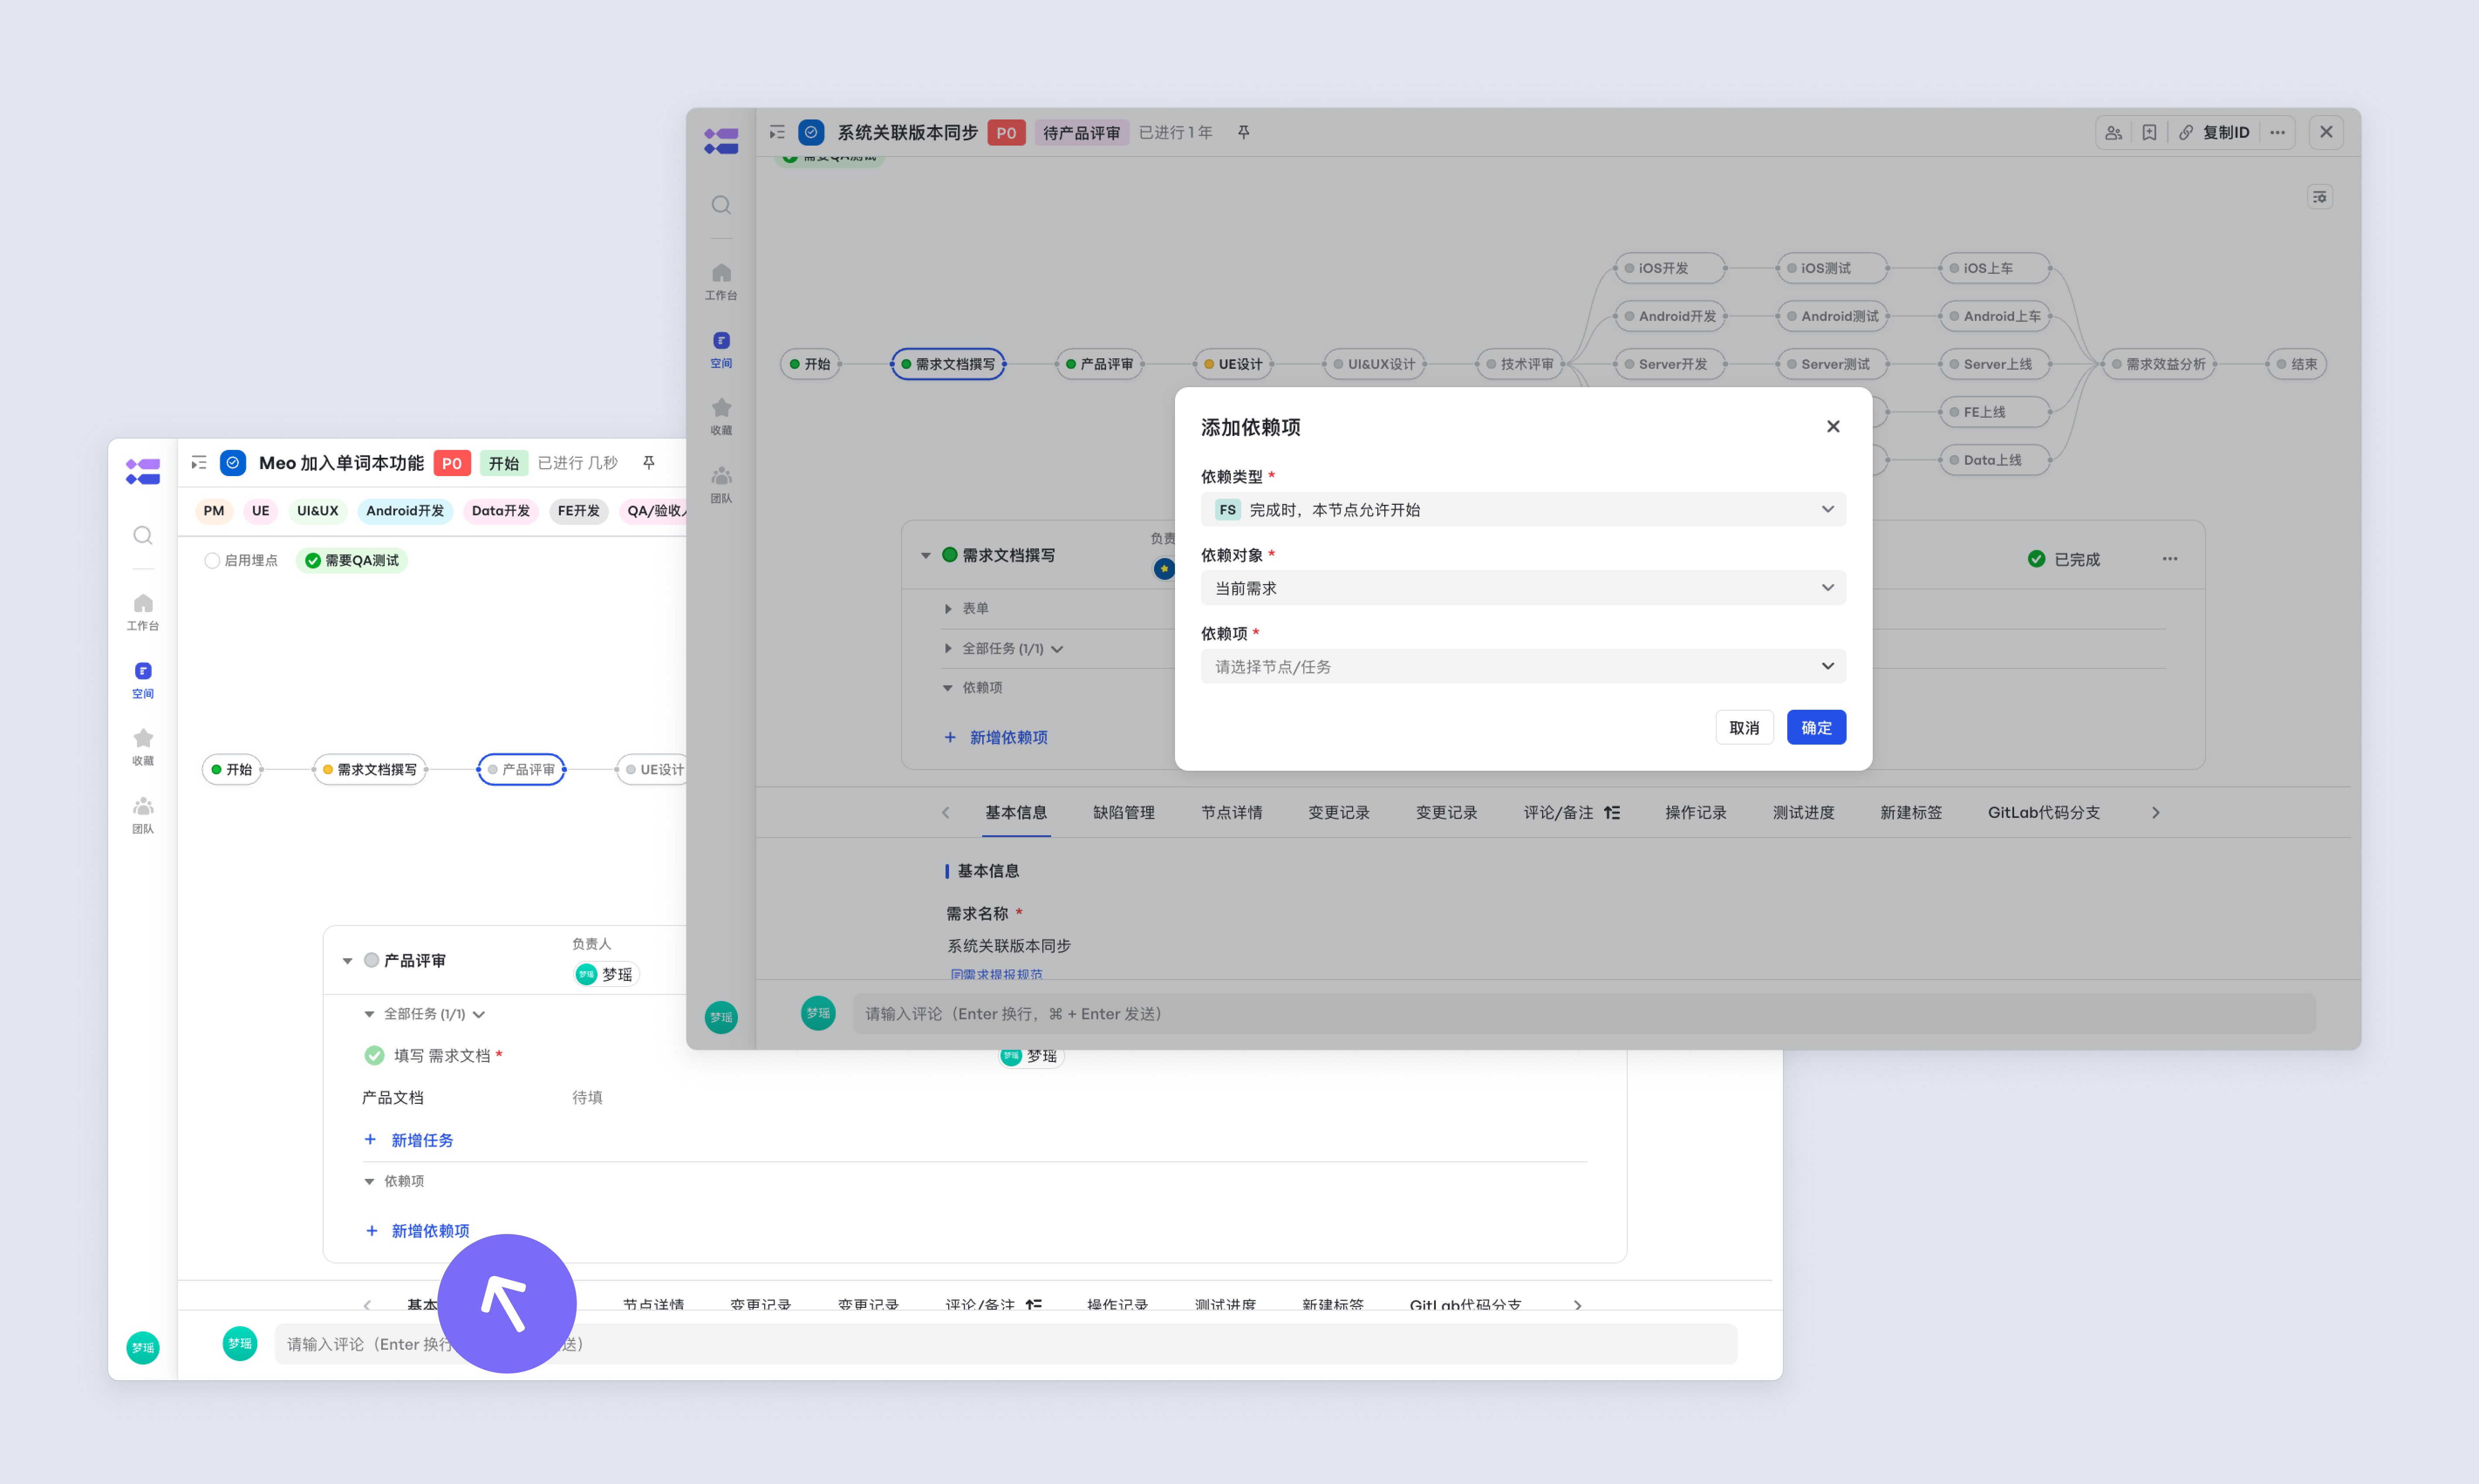Image resolution: width=2479 pixels, height=1484 pixels.
Task: Open 收藏 in the front window sidebar
Action: [x=721, y=417]
